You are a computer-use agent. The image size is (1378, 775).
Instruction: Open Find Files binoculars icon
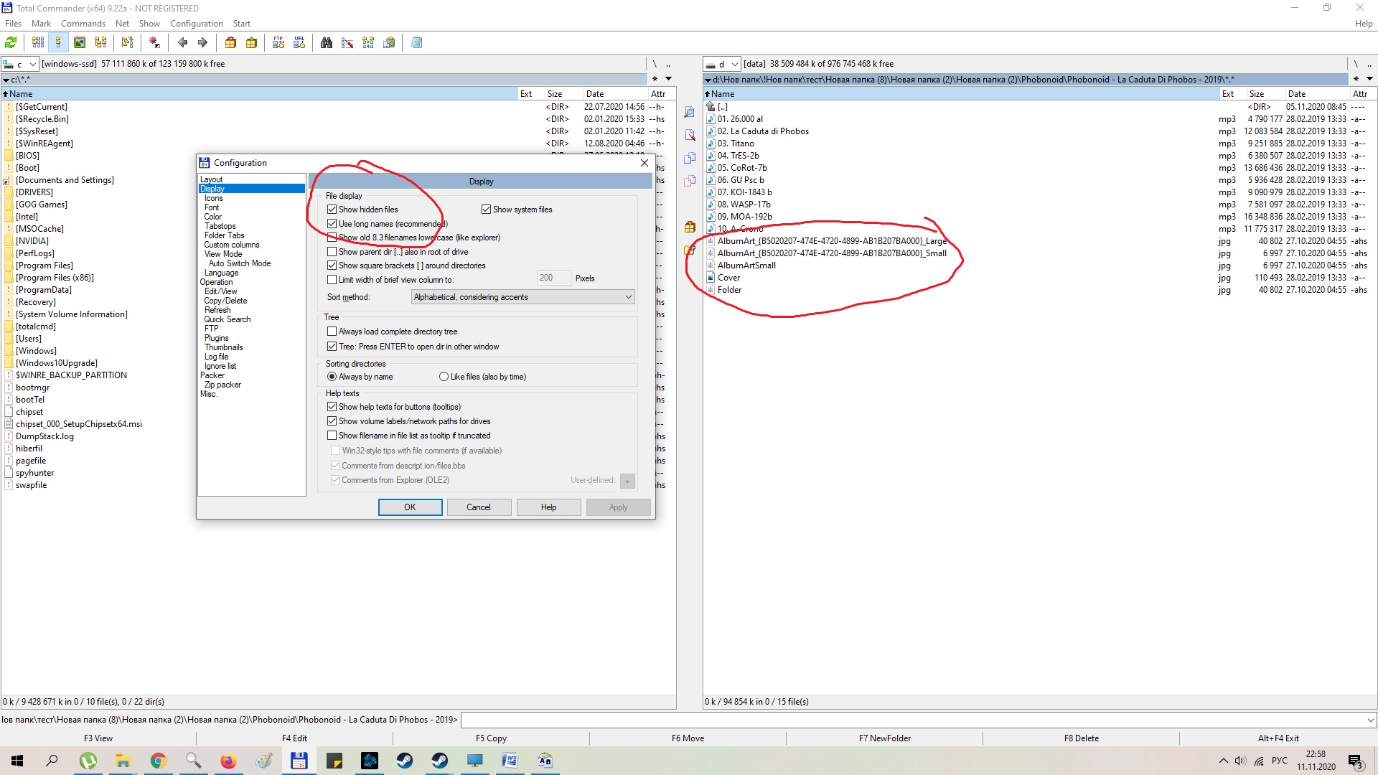click(x=327, y=42)
